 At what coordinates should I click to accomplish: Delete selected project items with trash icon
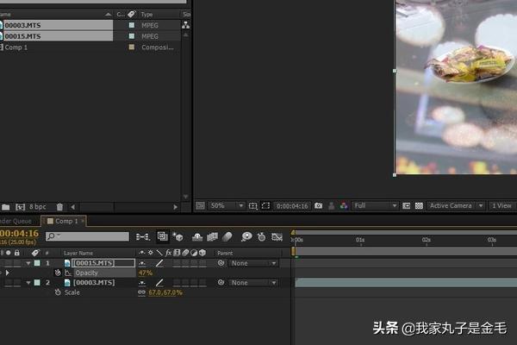click(59, 207)
